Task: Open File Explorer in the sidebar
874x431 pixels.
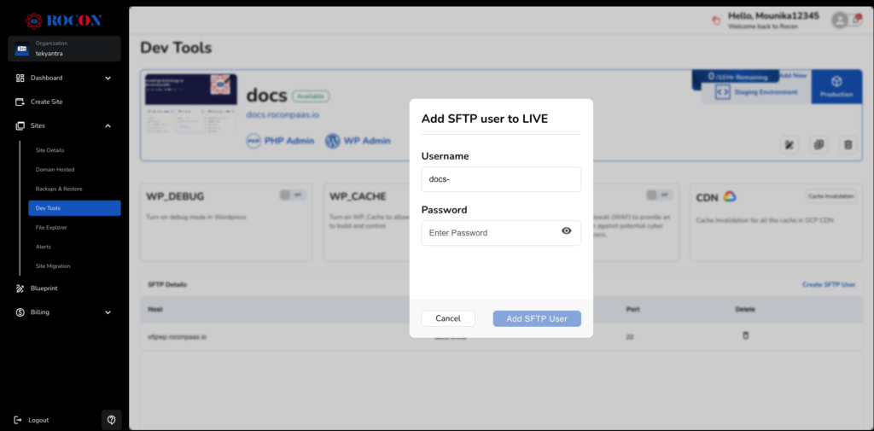Action: coord(51,228)
